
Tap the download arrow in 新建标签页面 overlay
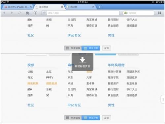[82, 60]
